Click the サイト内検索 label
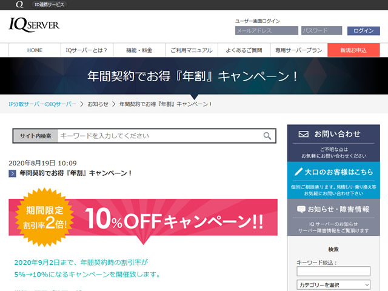This screenshot has height=291, width=388. [36, 136]
